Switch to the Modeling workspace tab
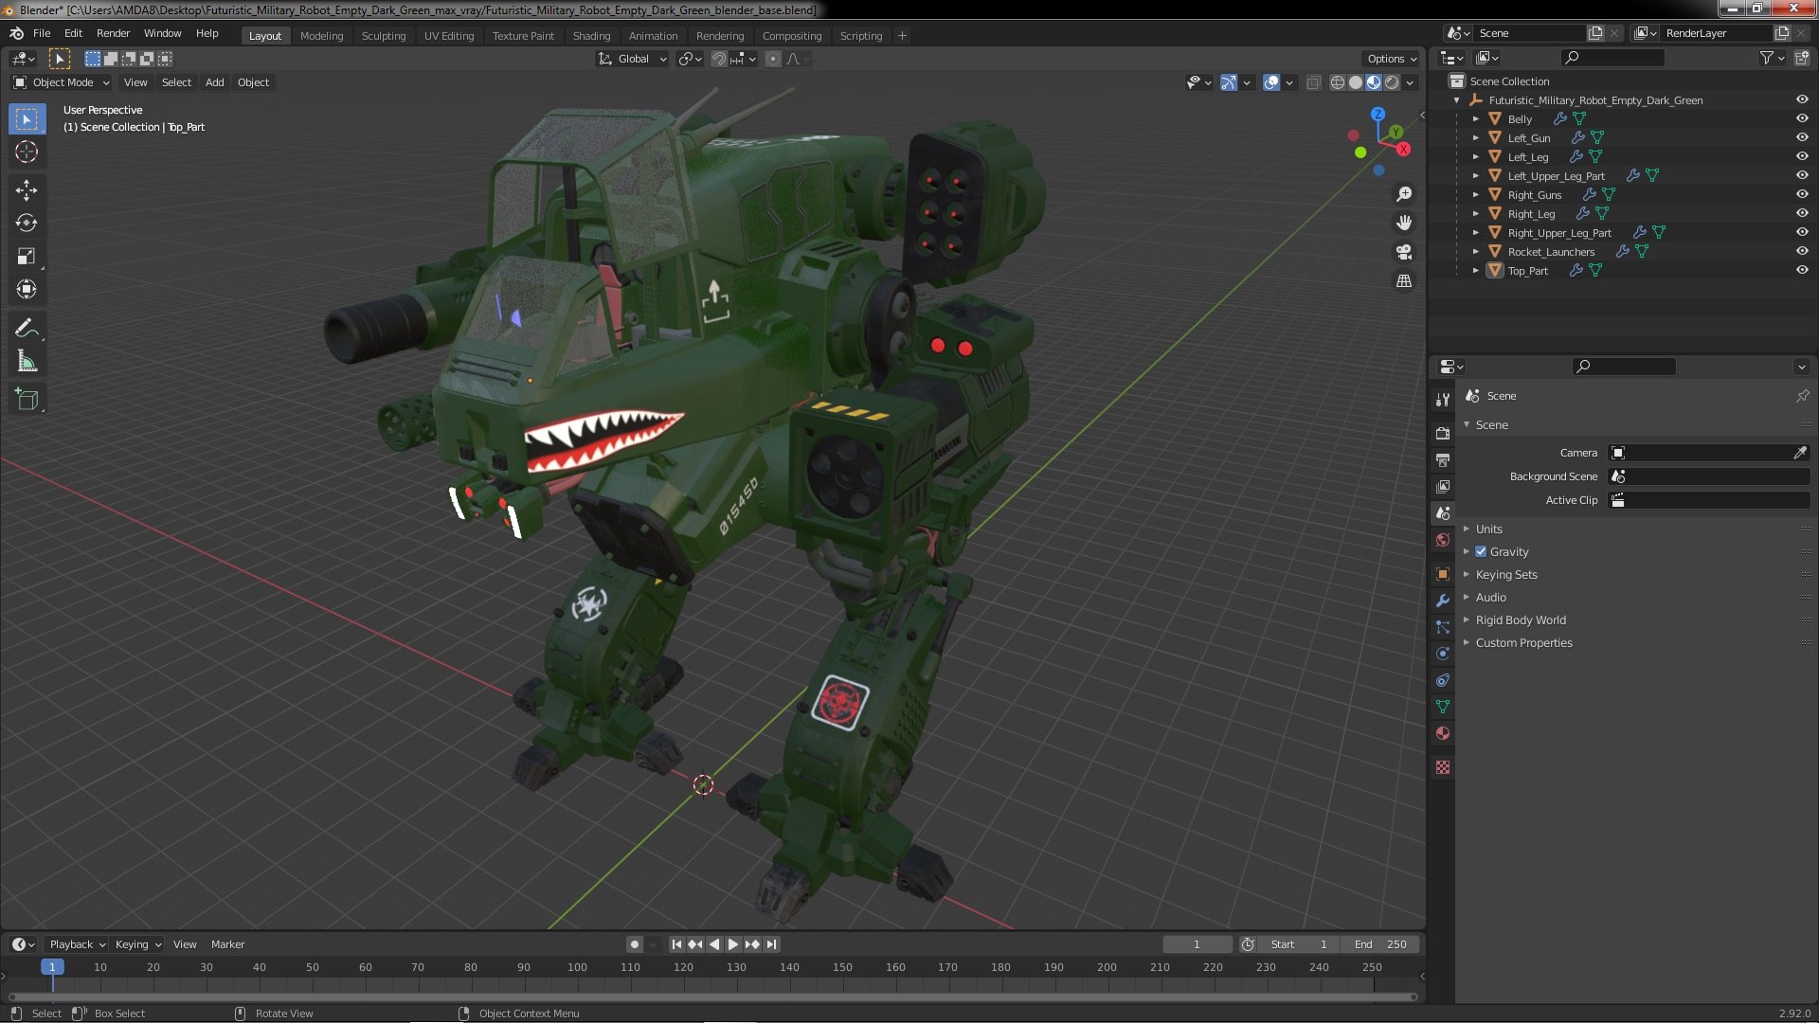Viewport: 1819px width, 1023px height. pyautogui.click(x=321, y=36)
